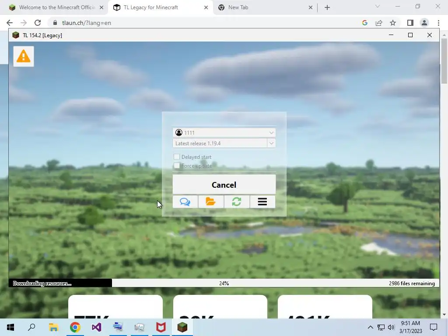Click the download progress bar at 24%
The image size is (448, 336).
pos(224,283)
